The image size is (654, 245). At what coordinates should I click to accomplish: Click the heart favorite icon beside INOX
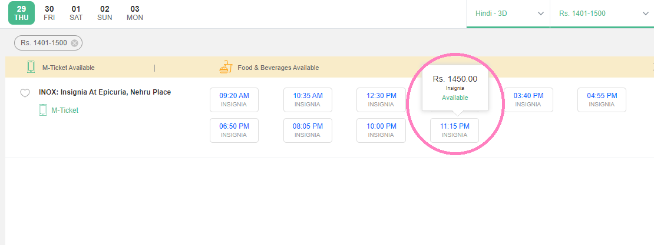click(x=25, y=93)
